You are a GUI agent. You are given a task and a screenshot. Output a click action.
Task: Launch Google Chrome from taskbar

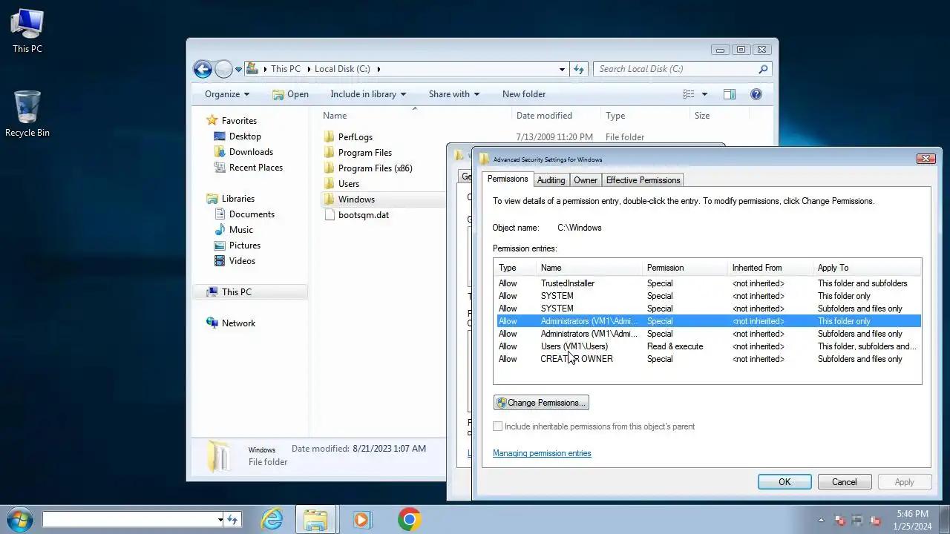409,519
